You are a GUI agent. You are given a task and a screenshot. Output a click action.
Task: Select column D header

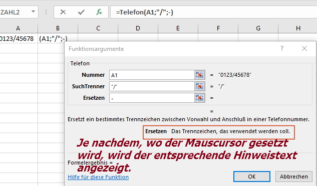pos(138,28)
